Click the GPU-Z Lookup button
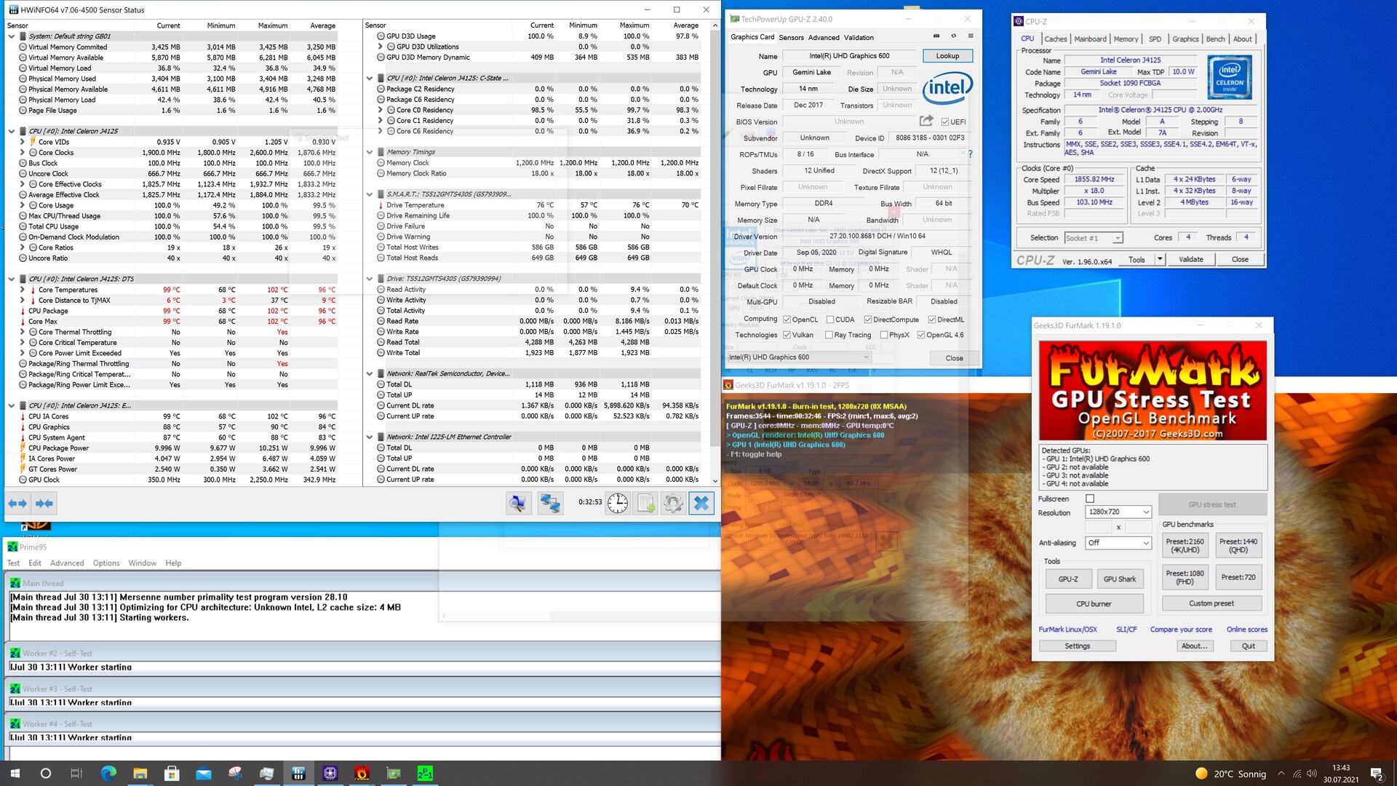The width and height of the screenshot is (1397, 786). pyautogui.click(x=947, y=55)
